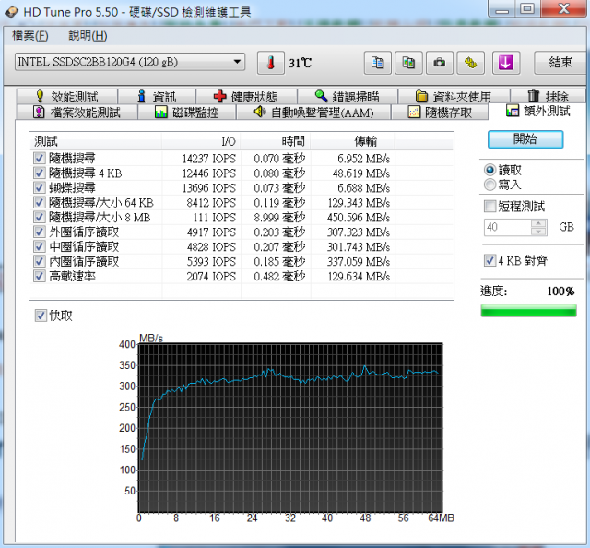The height and width of the screenshot is (548, 590).
Task: Open the 抹除 erase tab
Action: pyautogui.click(x=548, y=97)
